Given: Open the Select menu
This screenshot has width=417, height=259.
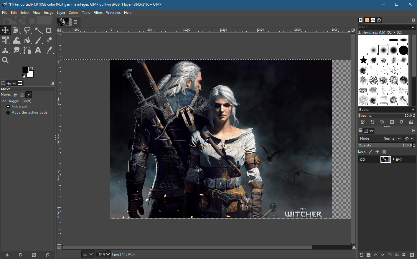Looking at the screenshot, I should tap(25, 13).
